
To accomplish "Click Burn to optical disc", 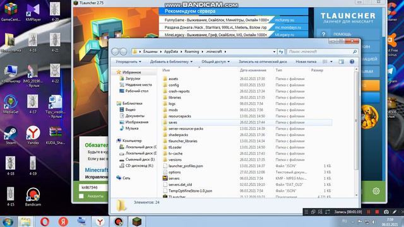I will click(263, 62).
